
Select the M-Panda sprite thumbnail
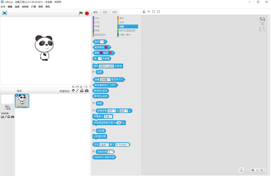tap(22, 101)
